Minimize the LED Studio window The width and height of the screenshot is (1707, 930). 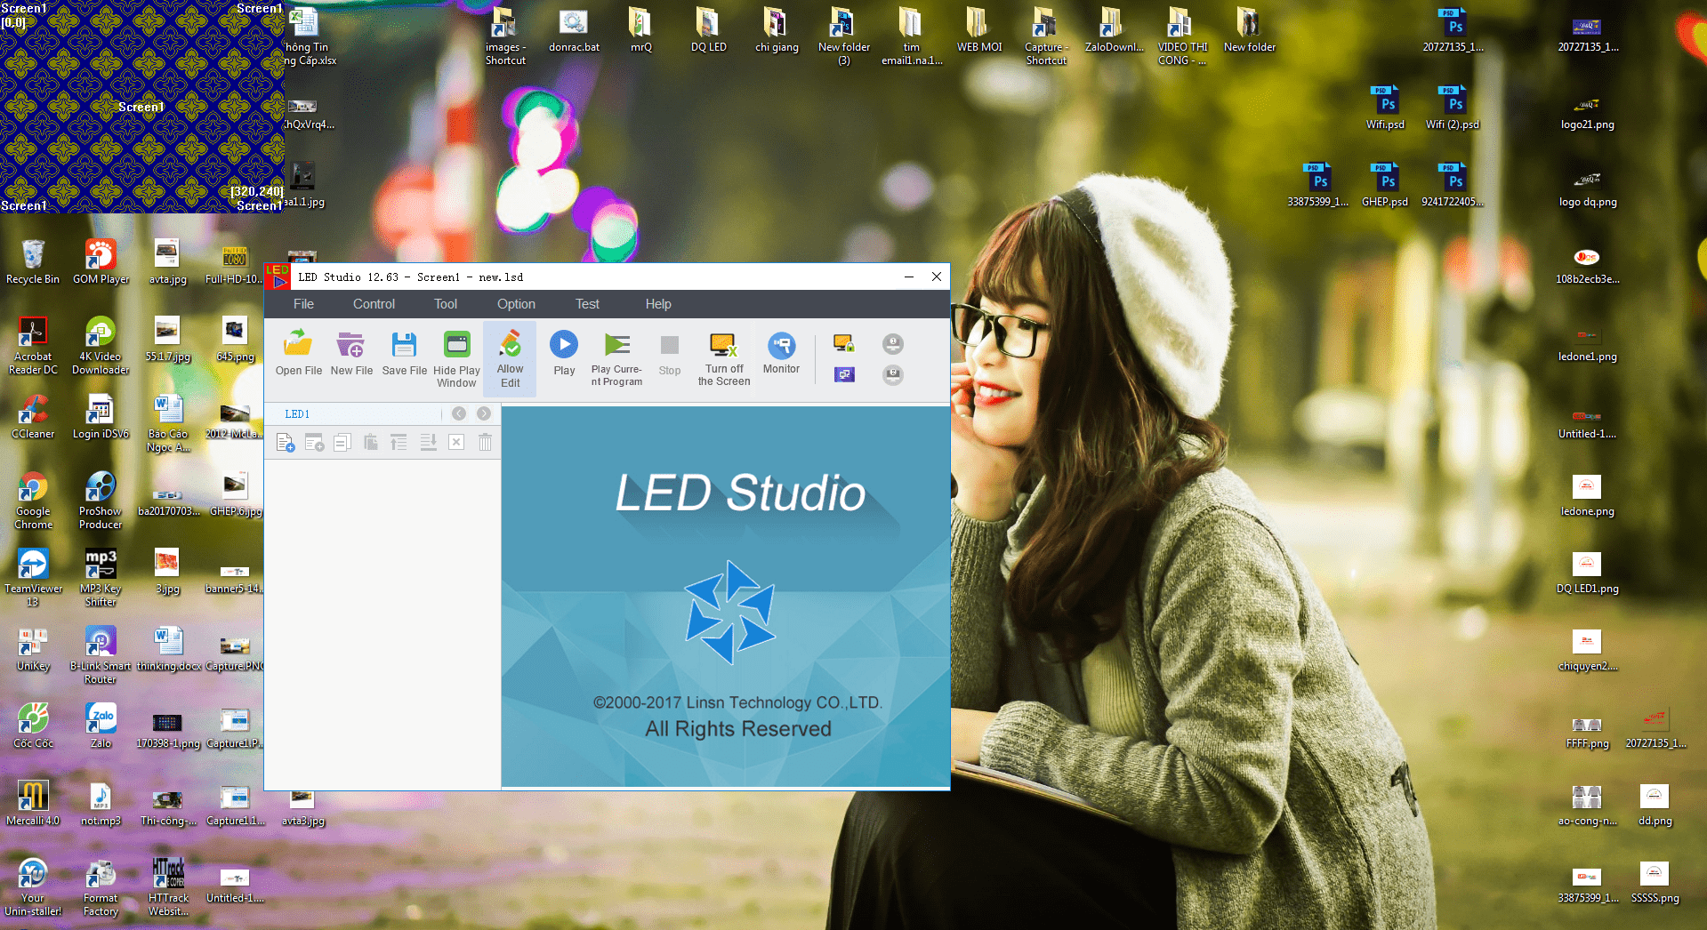(x=909, y=277)
